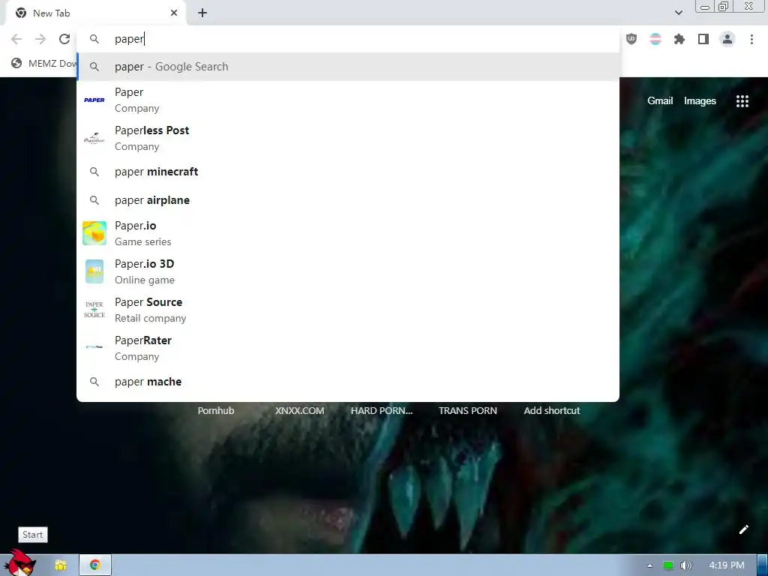The image size is (768, 576).
Task: Choose the 'Paperless Post' suggestion
Action: (348, 138)
